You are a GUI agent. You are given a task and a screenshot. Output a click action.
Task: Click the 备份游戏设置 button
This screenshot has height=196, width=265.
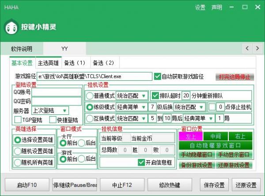[197, 165]
